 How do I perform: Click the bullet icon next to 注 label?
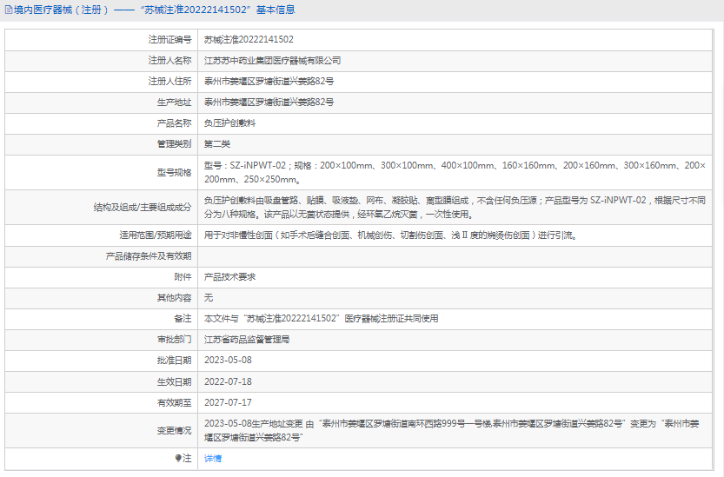(178, 458)
